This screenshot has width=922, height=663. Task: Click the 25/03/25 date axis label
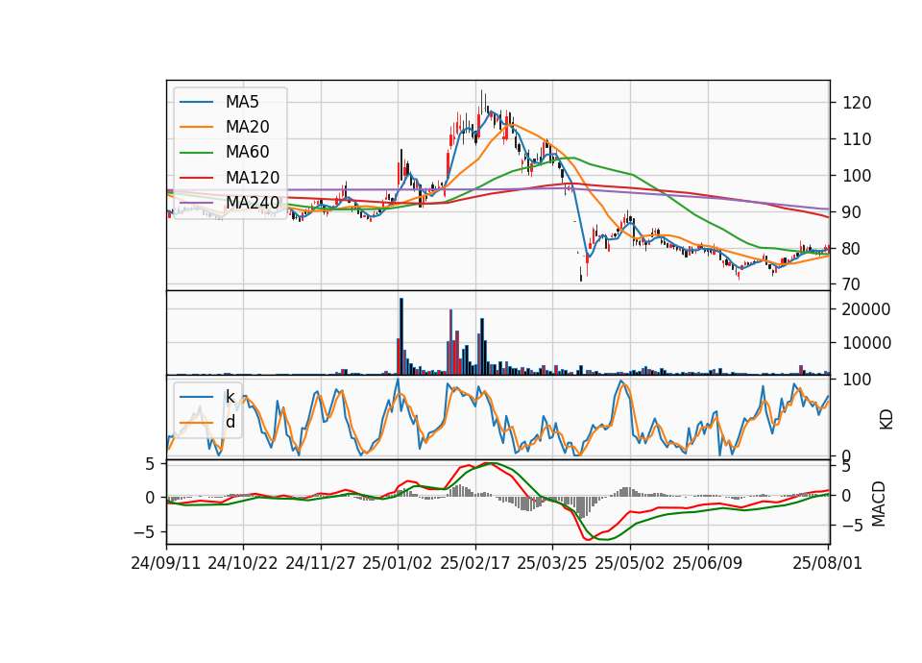coord(552,563)
